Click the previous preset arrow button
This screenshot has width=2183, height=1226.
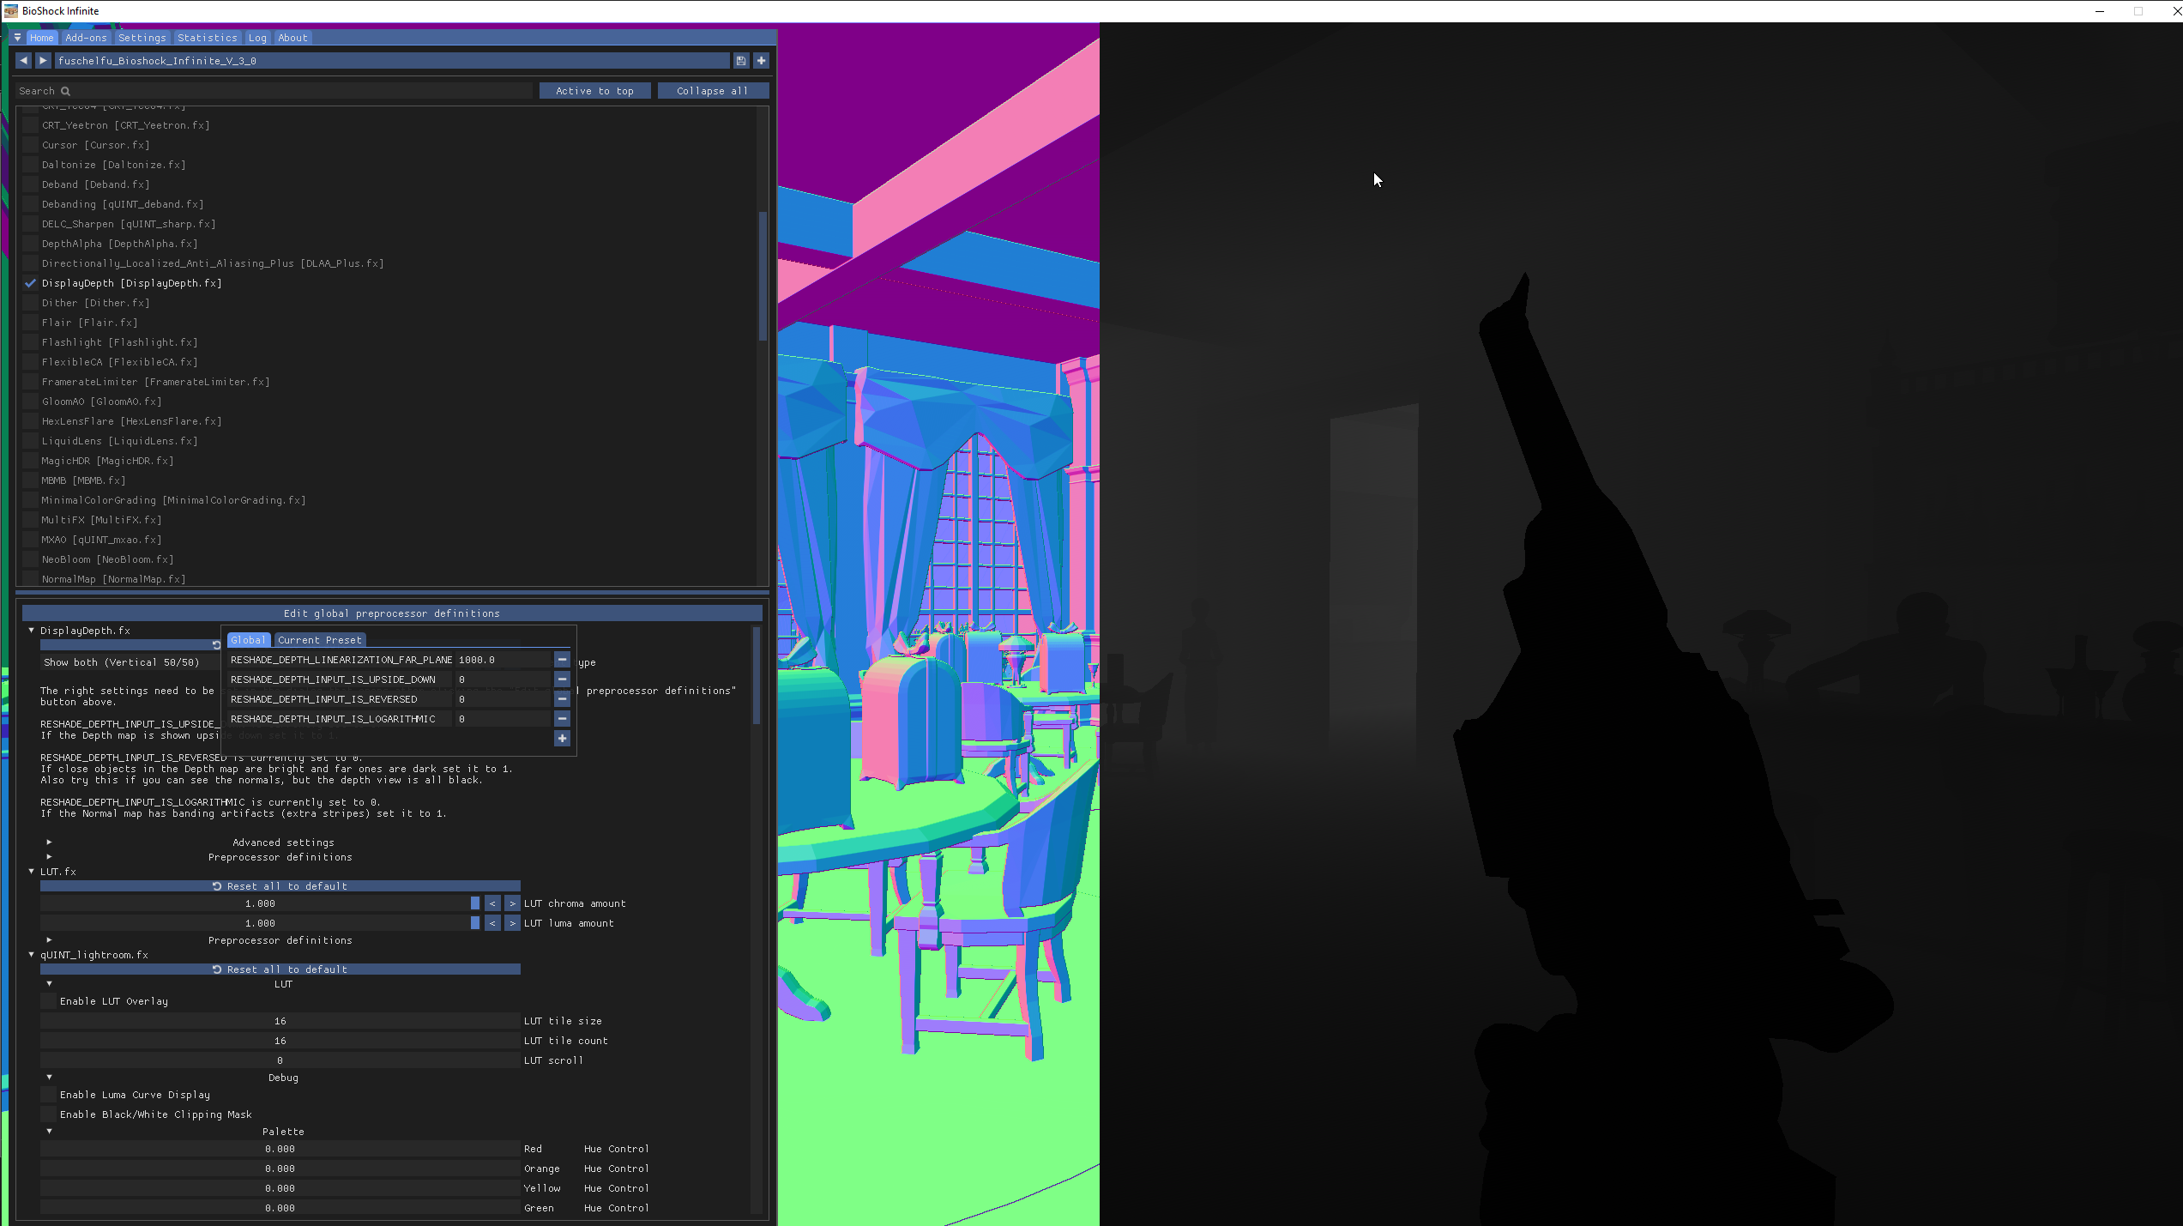[x=24, y=61]
